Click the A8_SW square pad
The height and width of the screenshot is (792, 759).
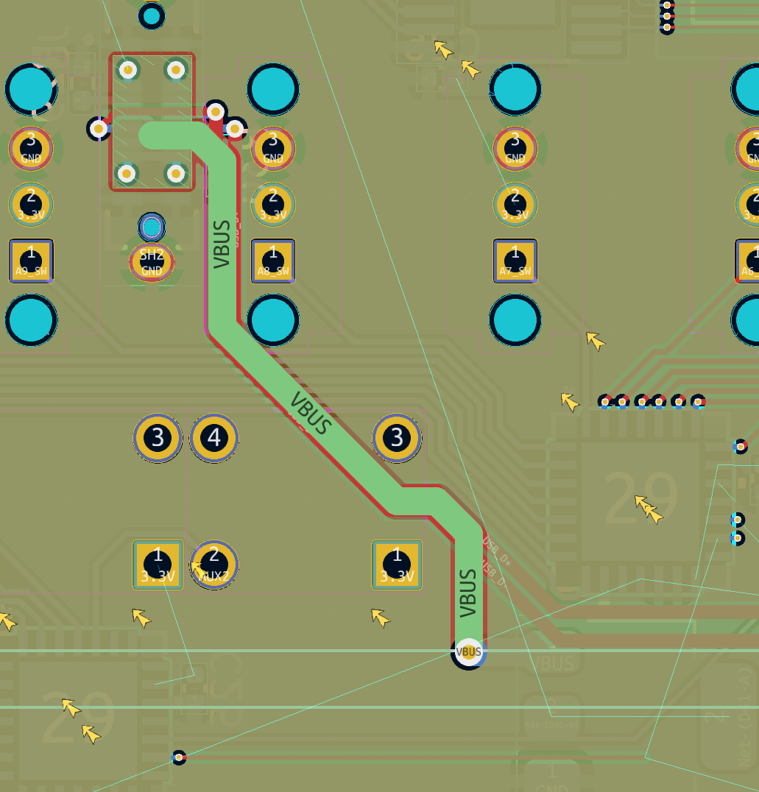click(273, 261)
